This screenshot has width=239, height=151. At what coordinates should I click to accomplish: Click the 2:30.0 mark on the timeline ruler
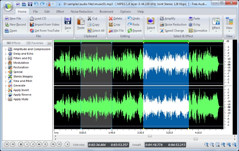pyautogui.click(x=140, y=132)
